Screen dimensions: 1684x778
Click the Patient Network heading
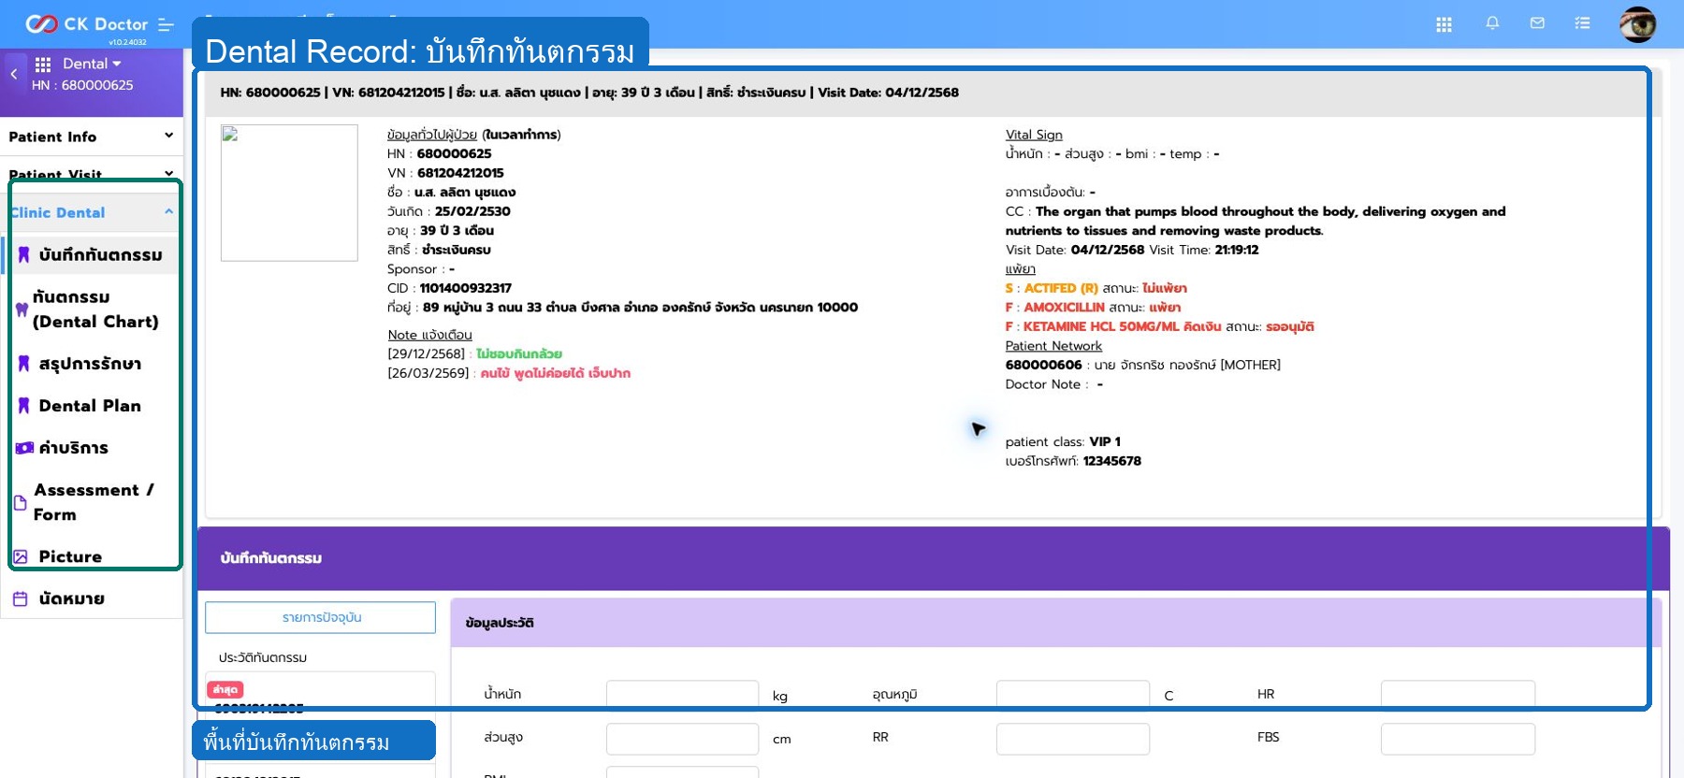pos(1053,346)
